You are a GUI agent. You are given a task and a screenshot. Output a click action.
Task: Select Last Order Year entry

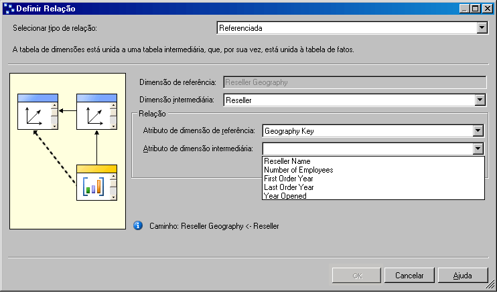click(288, 187)
